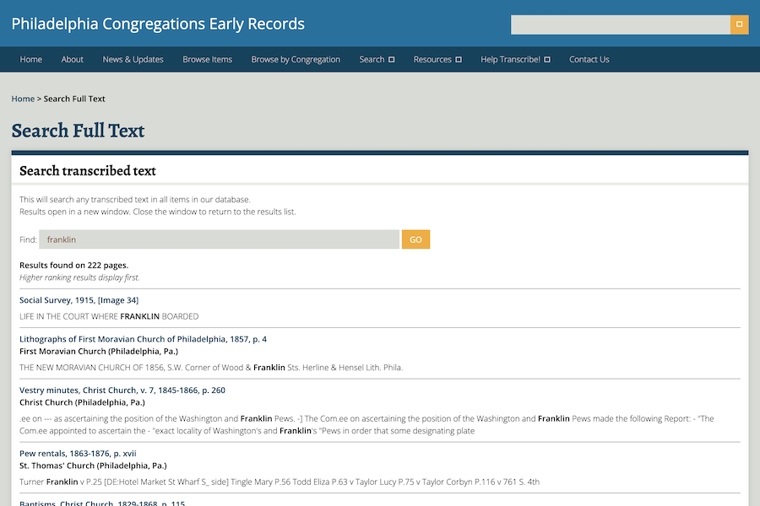
Task: Expand the Help Transcribe! menu
Action: (x=515, y=60)
